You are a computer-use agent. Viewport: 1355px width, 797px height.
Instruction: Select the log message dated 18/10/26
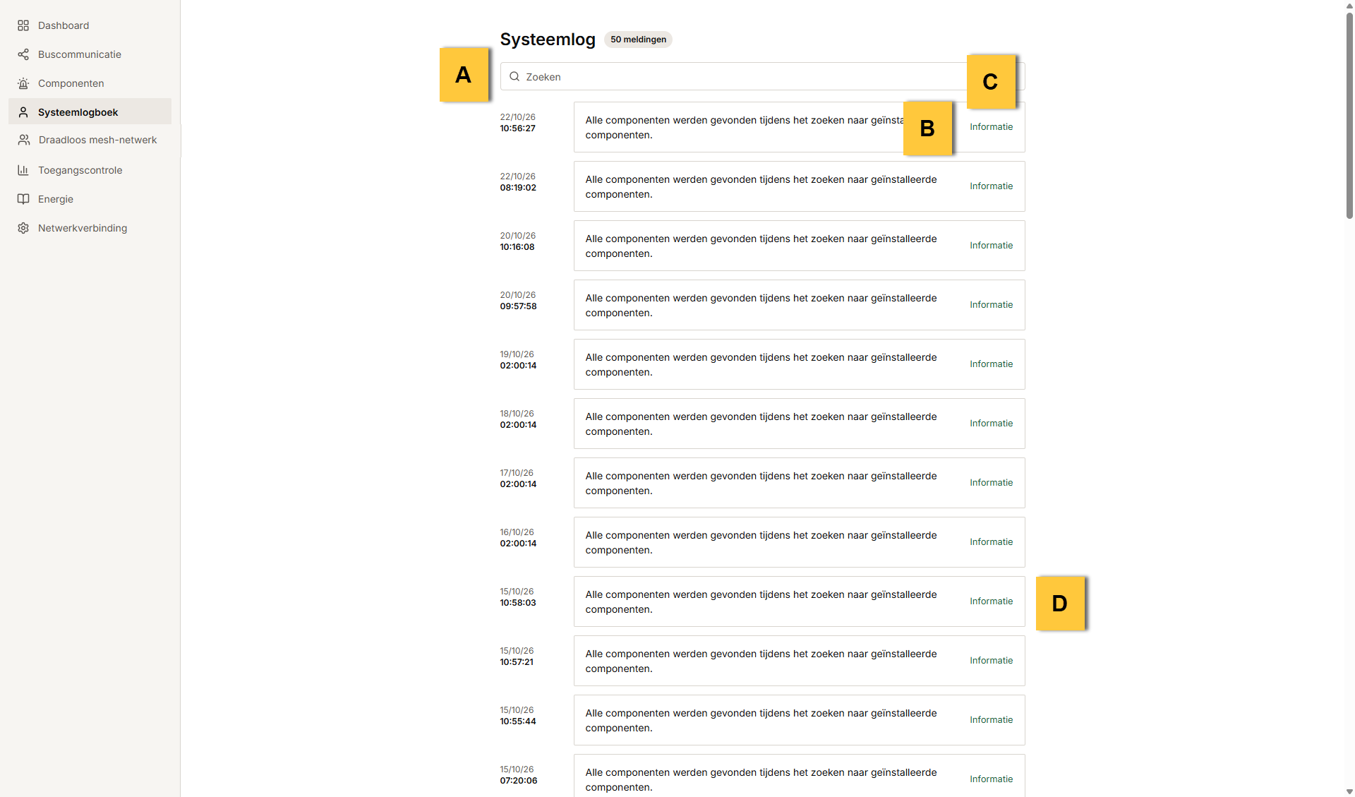(799, 424)
